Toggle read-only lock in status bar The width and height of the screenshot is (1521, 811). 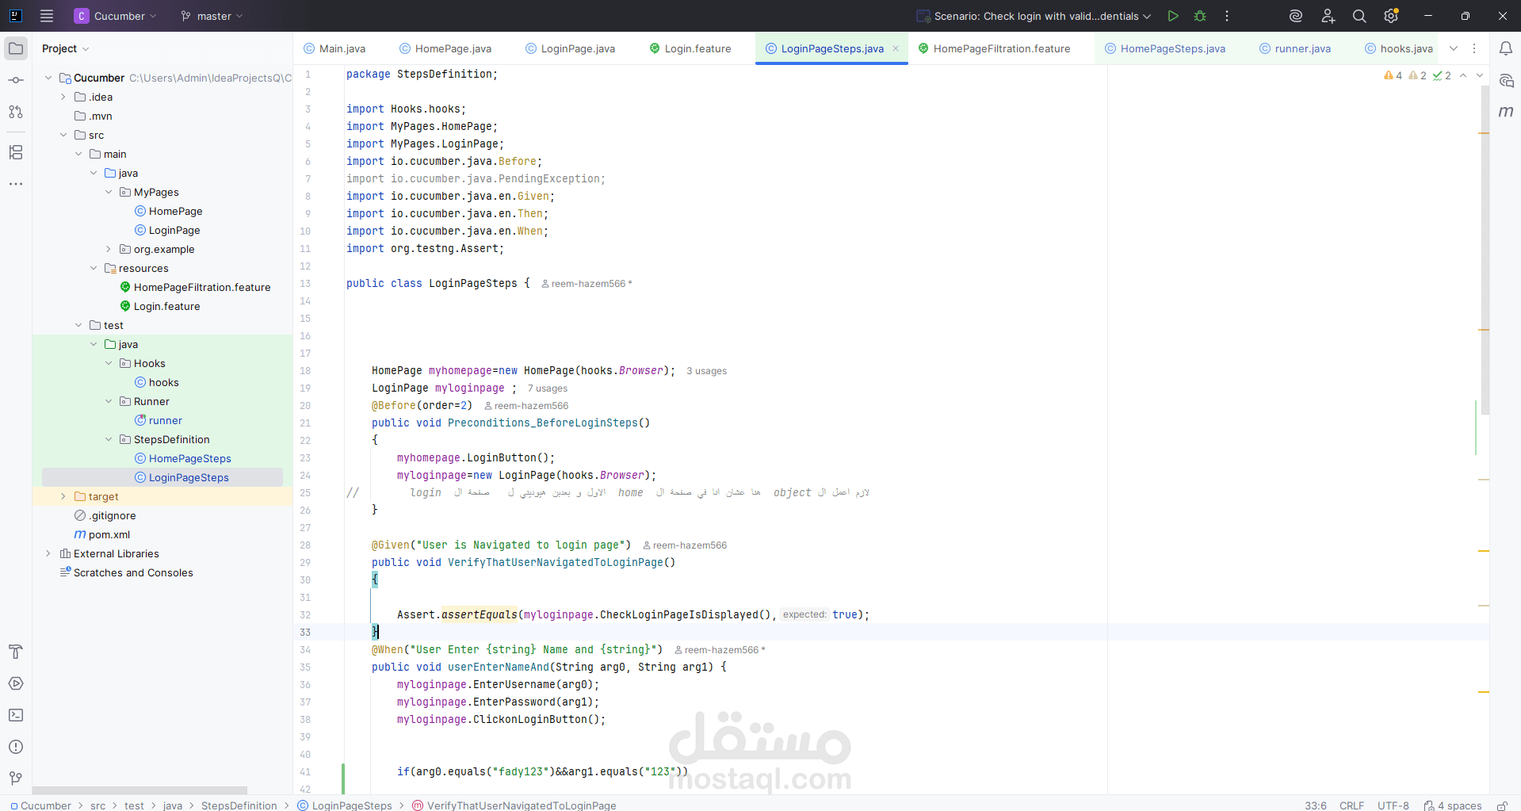coord(1502,805)
